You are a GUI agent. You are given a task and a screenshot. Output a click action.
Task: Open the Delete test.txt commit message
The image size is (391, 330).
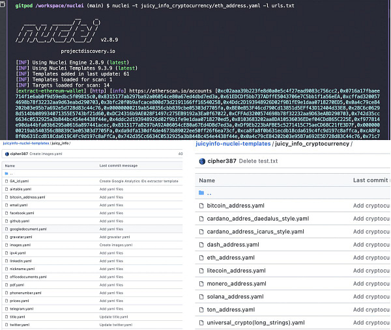[258, 161]
